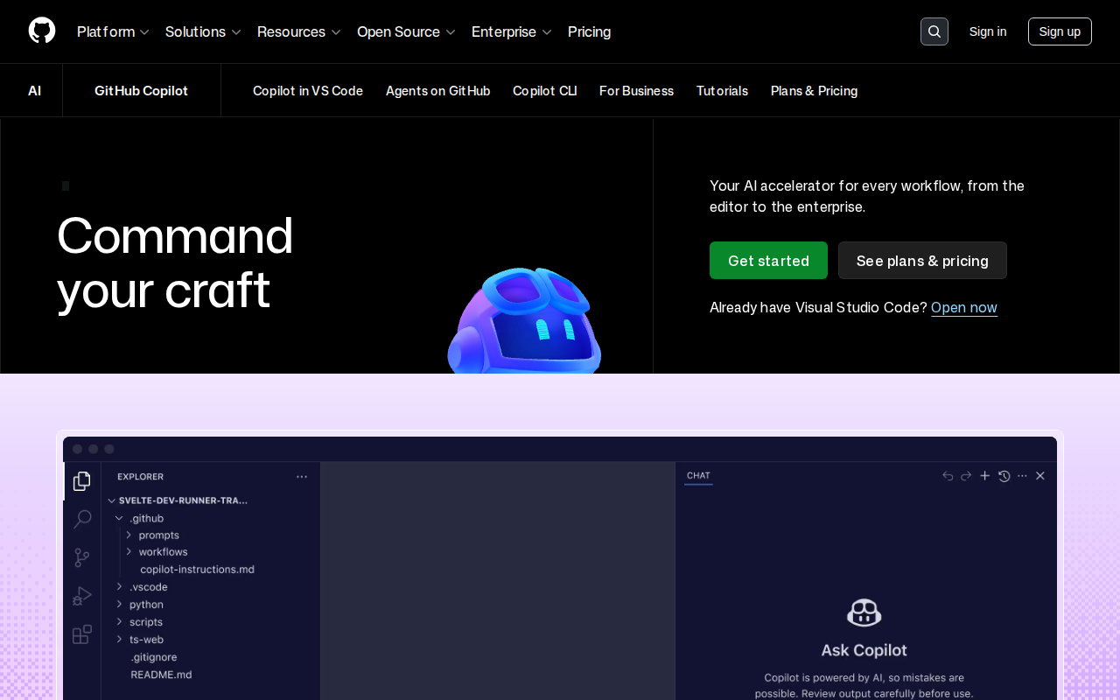Follow the Open now link

(x=964, y=307)
